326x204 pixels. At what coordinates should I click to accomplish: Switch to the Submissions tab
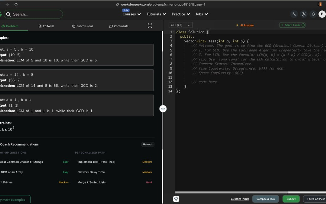coord(83,26)
